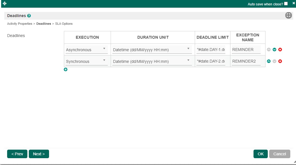This screenshot has width=296, height=165.
Task: Click the resize grip at dialog corner
Action: [295, 162]
